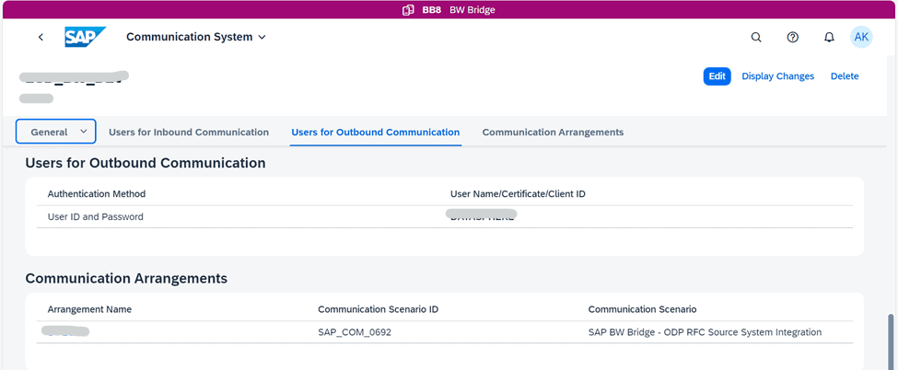Open the SAP logo home link
The image size is (898, 370).
(x=86, y=37)
